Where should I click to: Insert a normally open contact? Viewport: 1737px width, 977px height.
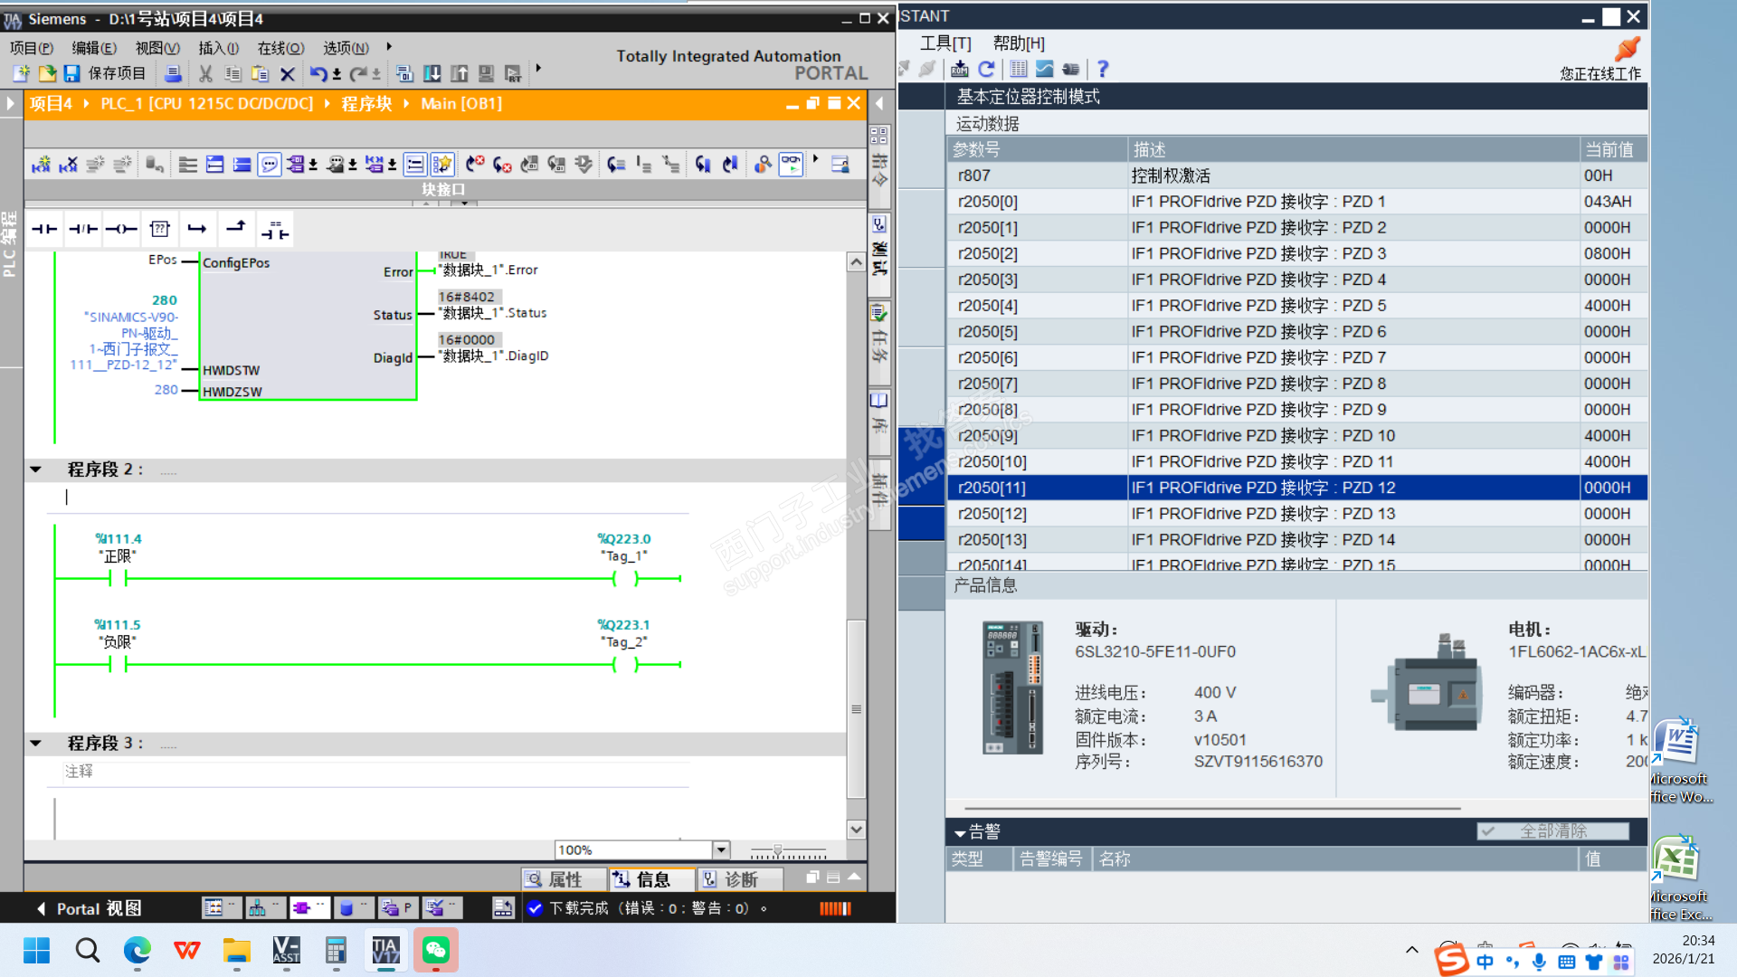43,230
